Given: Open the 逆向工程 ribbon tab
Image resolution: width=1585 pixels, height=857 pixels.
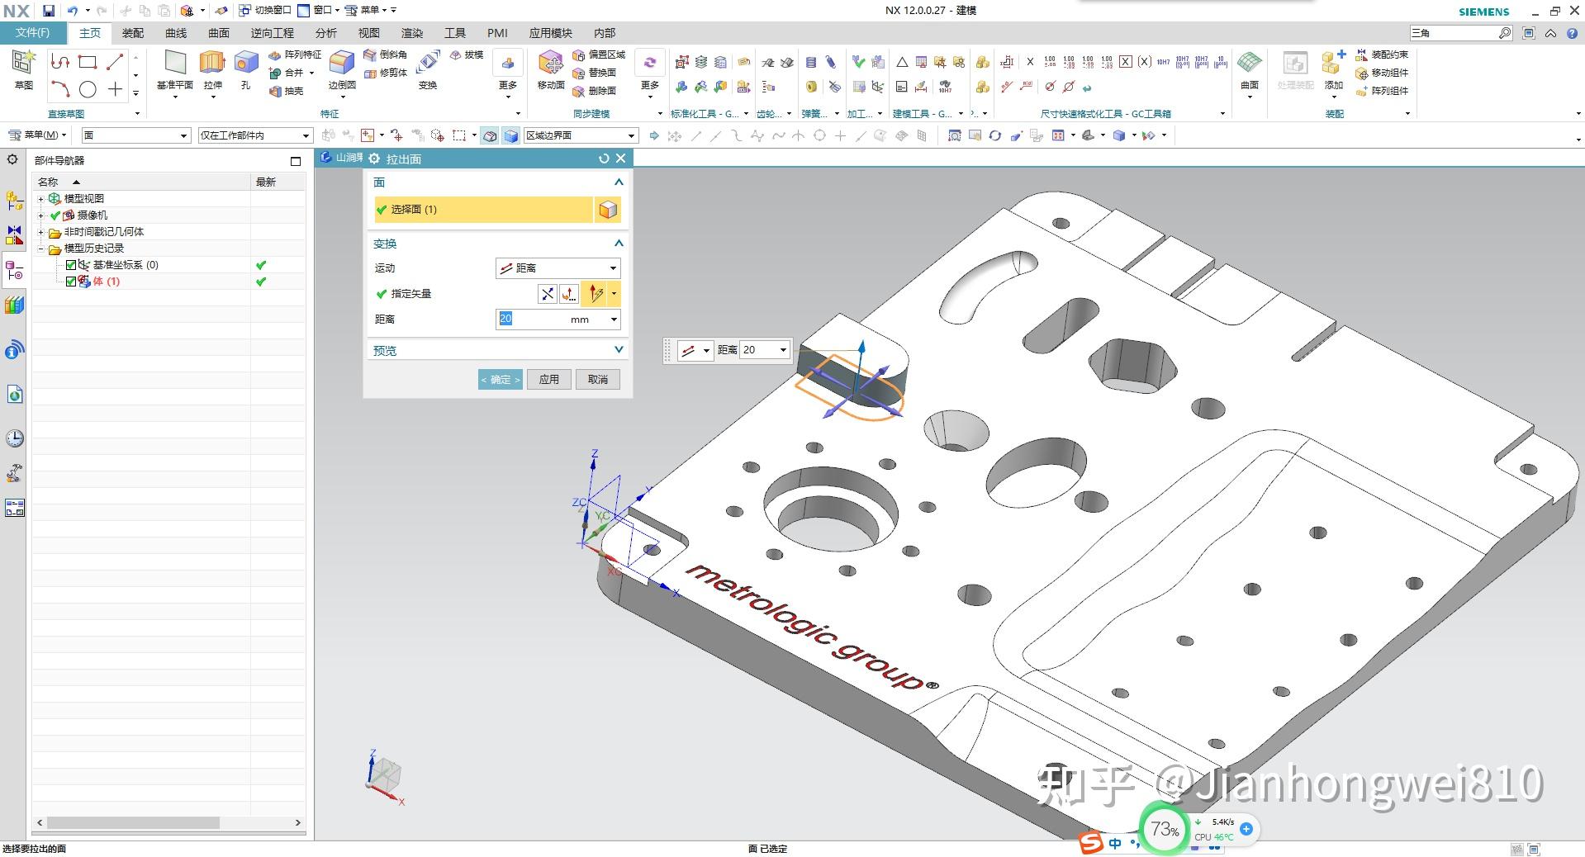Looking at the screenshot, I should 273,33.
